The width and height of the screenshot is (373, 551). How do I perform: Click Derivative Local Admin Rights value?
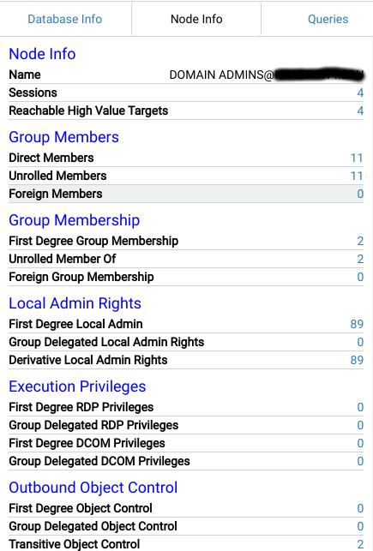click(357, 360)
